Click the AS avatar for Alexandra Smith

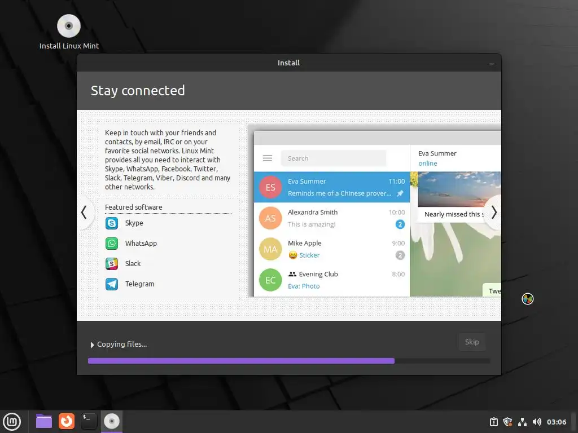point(270,218)
